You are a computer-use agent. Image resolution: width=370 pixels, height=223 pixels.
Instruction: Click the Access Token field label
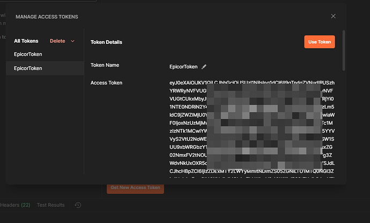tap(106, 83)
